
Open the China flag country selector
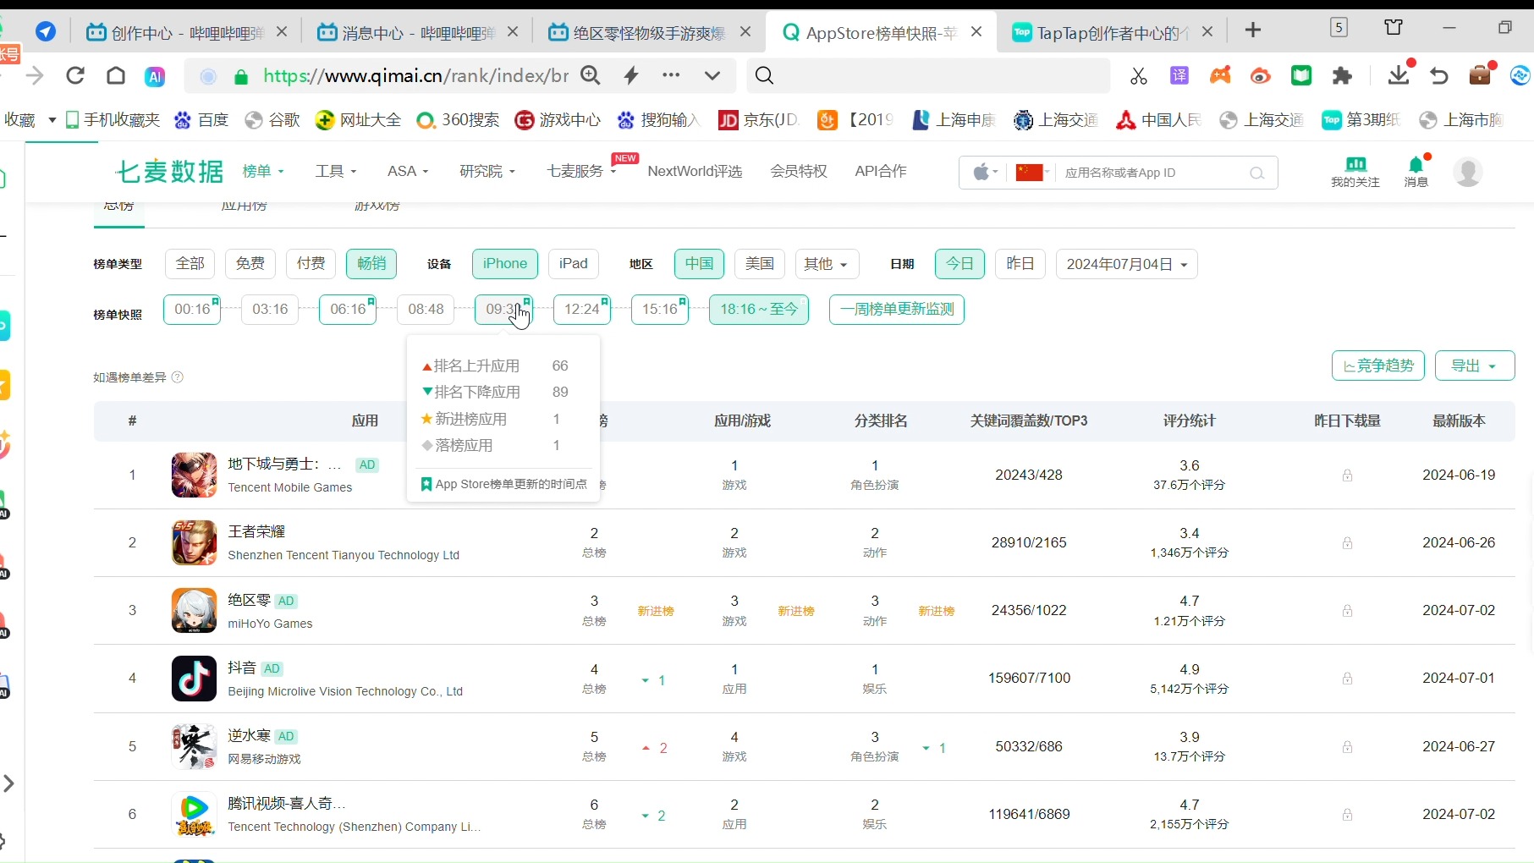1032,173
